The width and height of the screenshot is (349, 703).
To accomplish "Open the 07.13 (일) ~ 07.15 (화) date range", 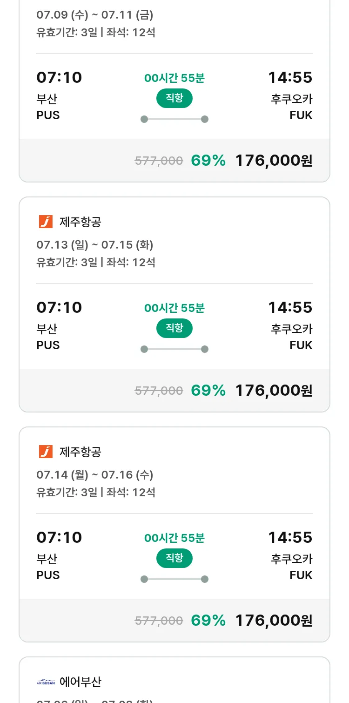I will [95, 245].
